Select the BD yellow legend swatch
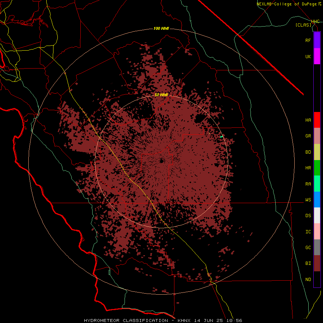Viewport: 323px width, 323px height. point(317,152)
